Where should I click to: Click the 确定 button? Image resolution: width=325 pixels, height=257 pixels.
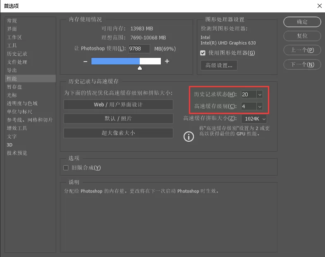[x=302, y=22]
